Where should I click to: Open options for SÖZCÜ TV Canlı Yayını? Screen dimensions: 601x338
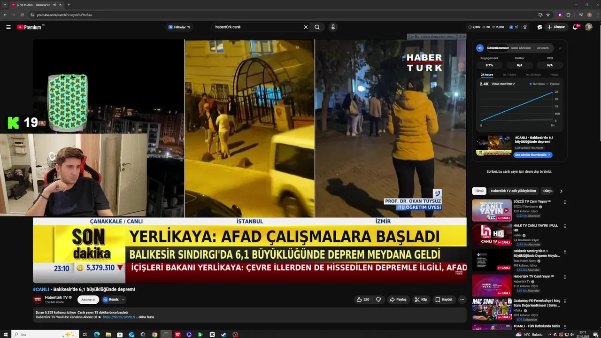565,202
